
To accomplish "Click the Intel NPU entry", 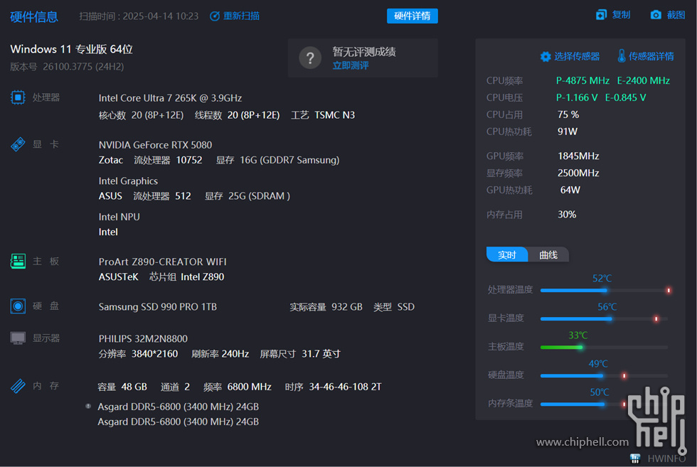I will point(119,217).
